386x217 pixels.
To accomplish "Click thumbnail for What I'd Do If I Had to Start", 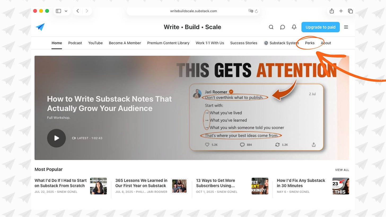I will point(98,186).
